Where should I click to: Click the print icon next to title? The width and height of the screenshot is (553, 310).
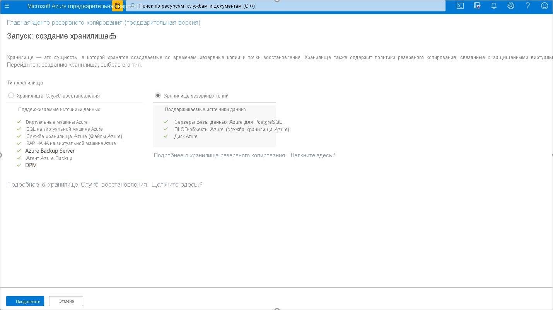tap(113, 36)
